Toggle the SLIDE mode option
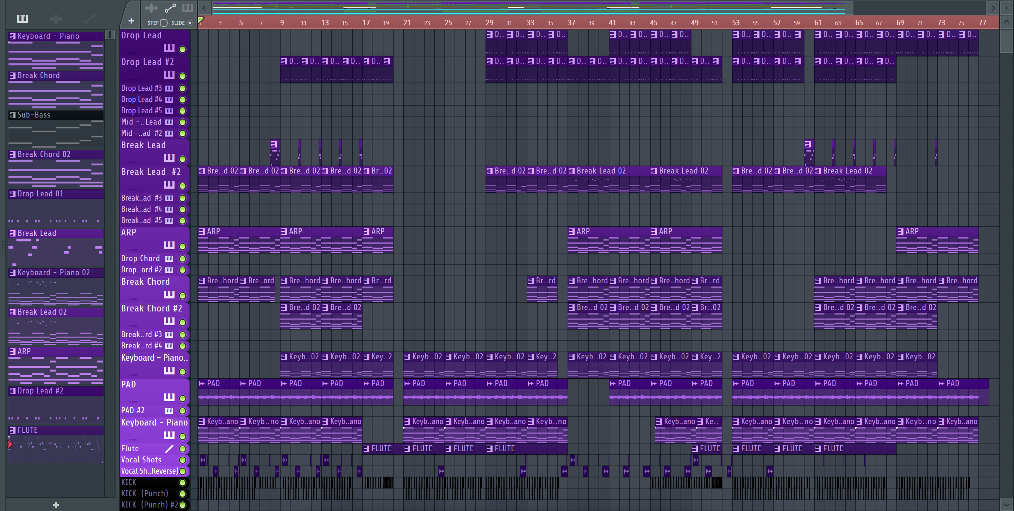Screen dimensions: 1014x511 click(190, 23)
